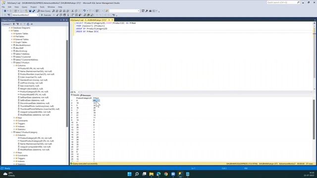
Task: Expand the SalesLT.Customer table
Action: [x=12, y=57]
